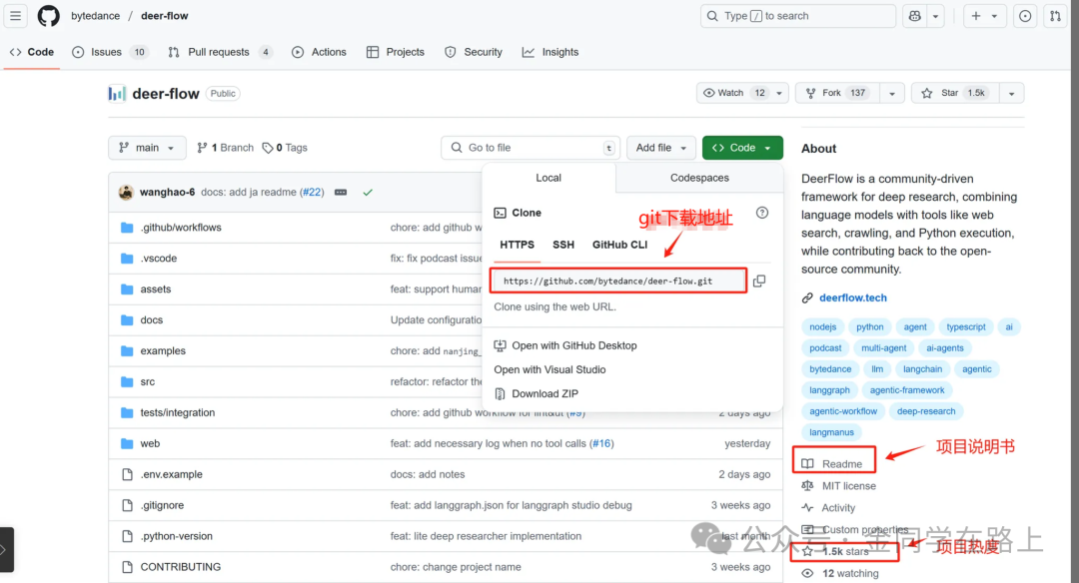The height and width of the screenshot is (583, 1079).
Task: View the green commit status checkmark
Action: pos(368,193)
